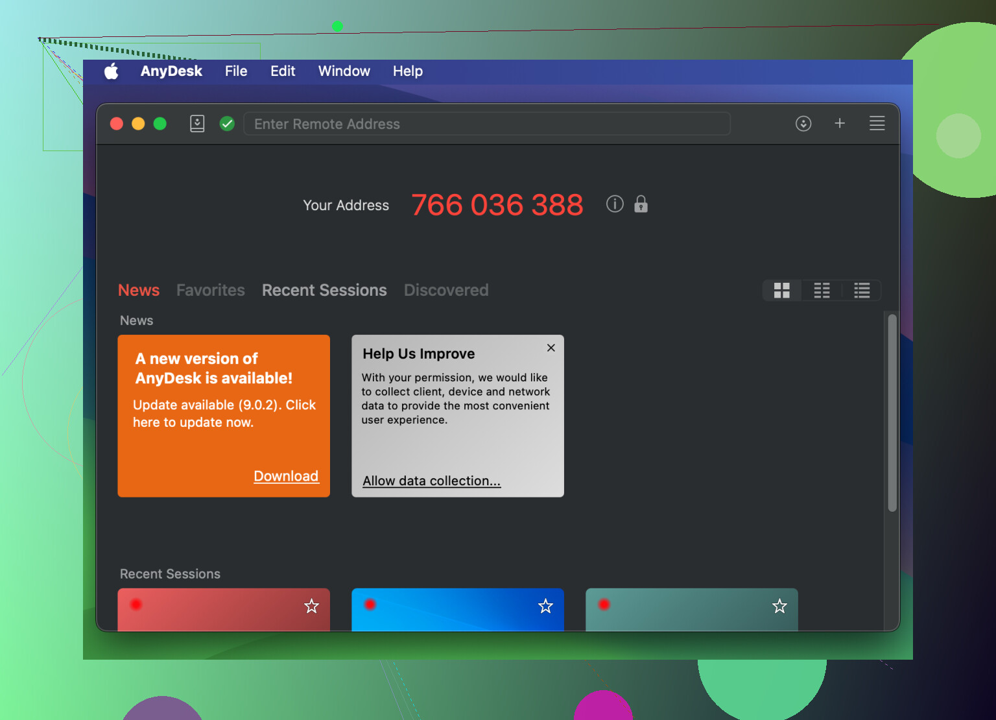This screenshot has width=996, height=720.
Task: Click red status dot on the blue session
Action: [370, 605]
